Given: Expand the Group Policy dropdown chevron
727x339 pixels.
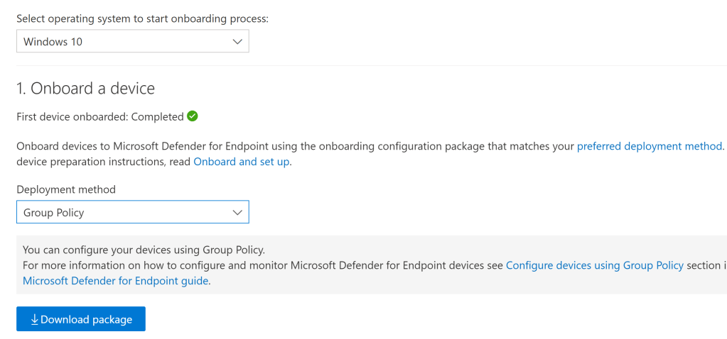Looking at the screenshot, I should pos(237,212).
